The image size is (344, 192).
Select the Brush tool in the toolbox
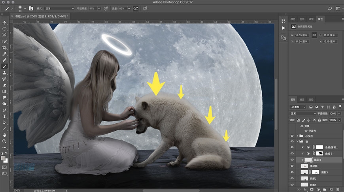(4, 66)
